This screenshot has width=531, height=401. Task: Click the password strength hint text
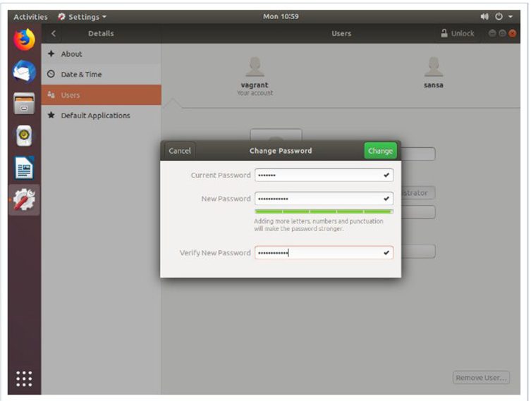[x=318, y=225]
